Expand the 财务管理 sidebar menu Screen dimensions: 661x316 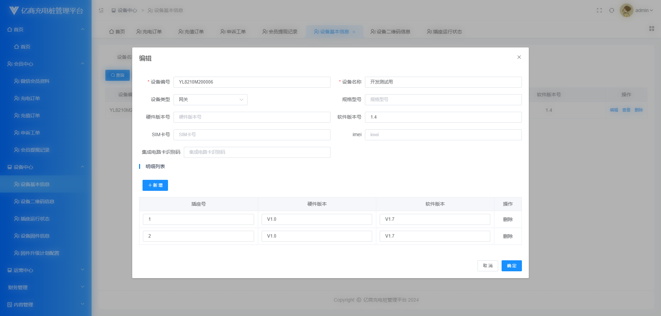[45, 287]
